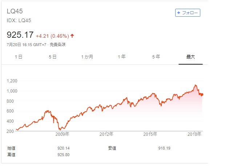Click the 2015年 axis label
This screenshot has width=245, height=167.
[150, 134]
